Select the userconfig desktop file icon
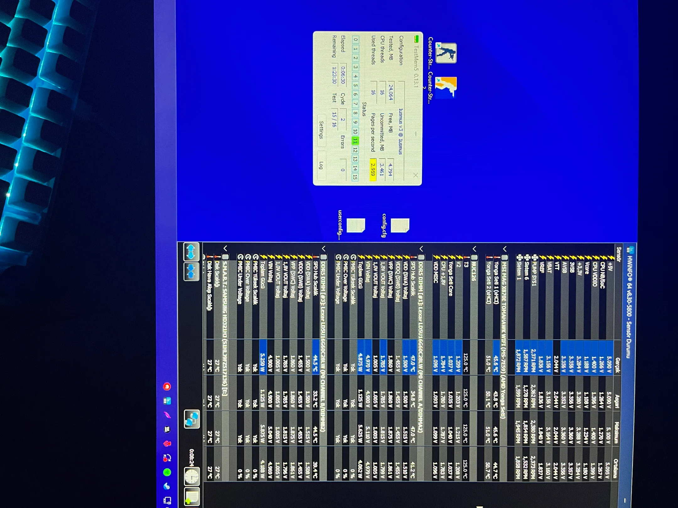This screenshot has height=508, width=678. [x=356, y=225]
